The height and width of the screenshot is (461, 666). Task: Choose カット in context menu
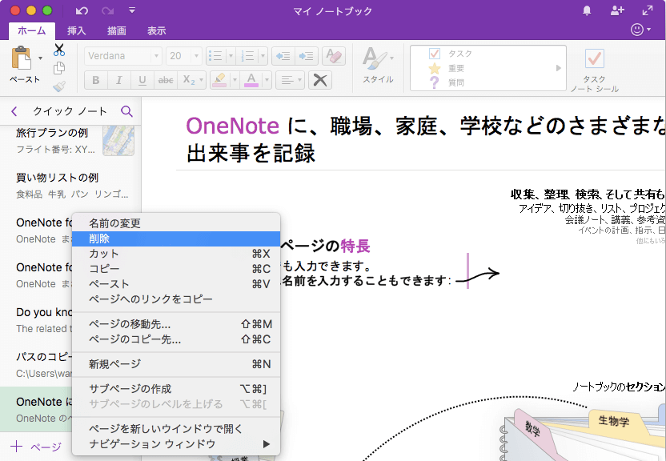coord(176,254)
